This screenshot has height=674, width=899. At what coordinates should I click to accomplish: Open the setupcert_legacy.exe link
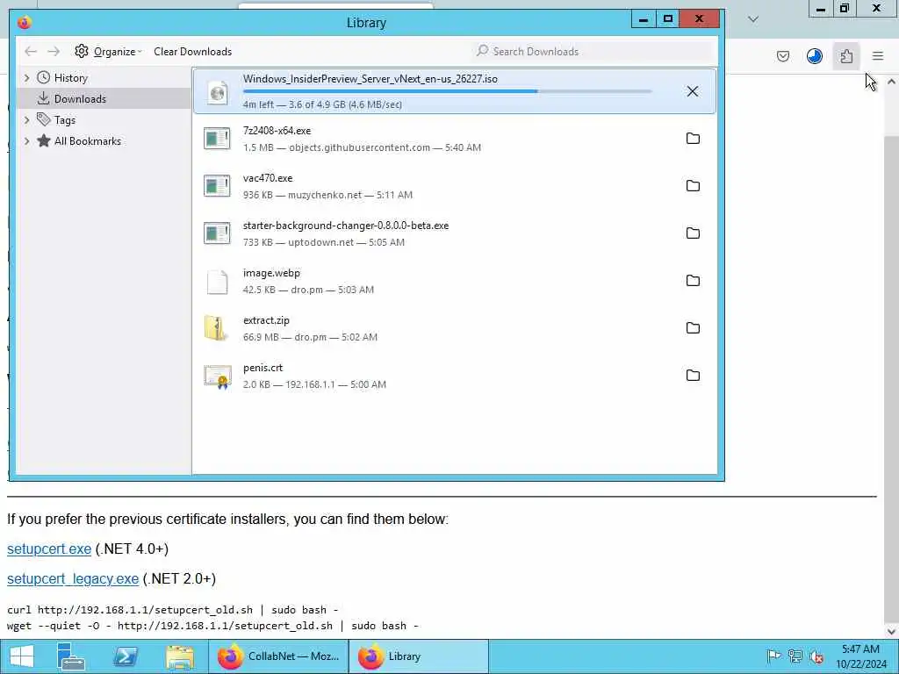73,578
